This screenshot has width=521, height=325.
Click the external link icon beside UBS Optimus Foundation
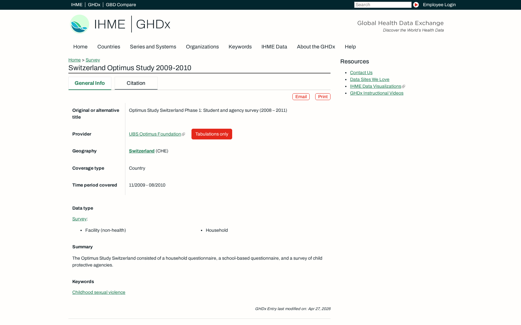[183, 134]
